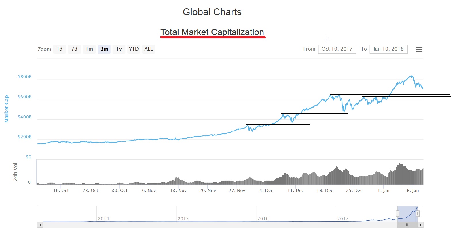Click the Market Cap axis title
The width and height of the screenshot is (461, 232).
[6, 109]
